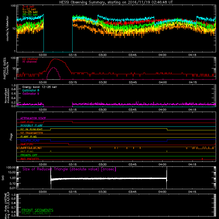Click the peak of the LO channel curve

pyautogui.click(x=55, y=59)
